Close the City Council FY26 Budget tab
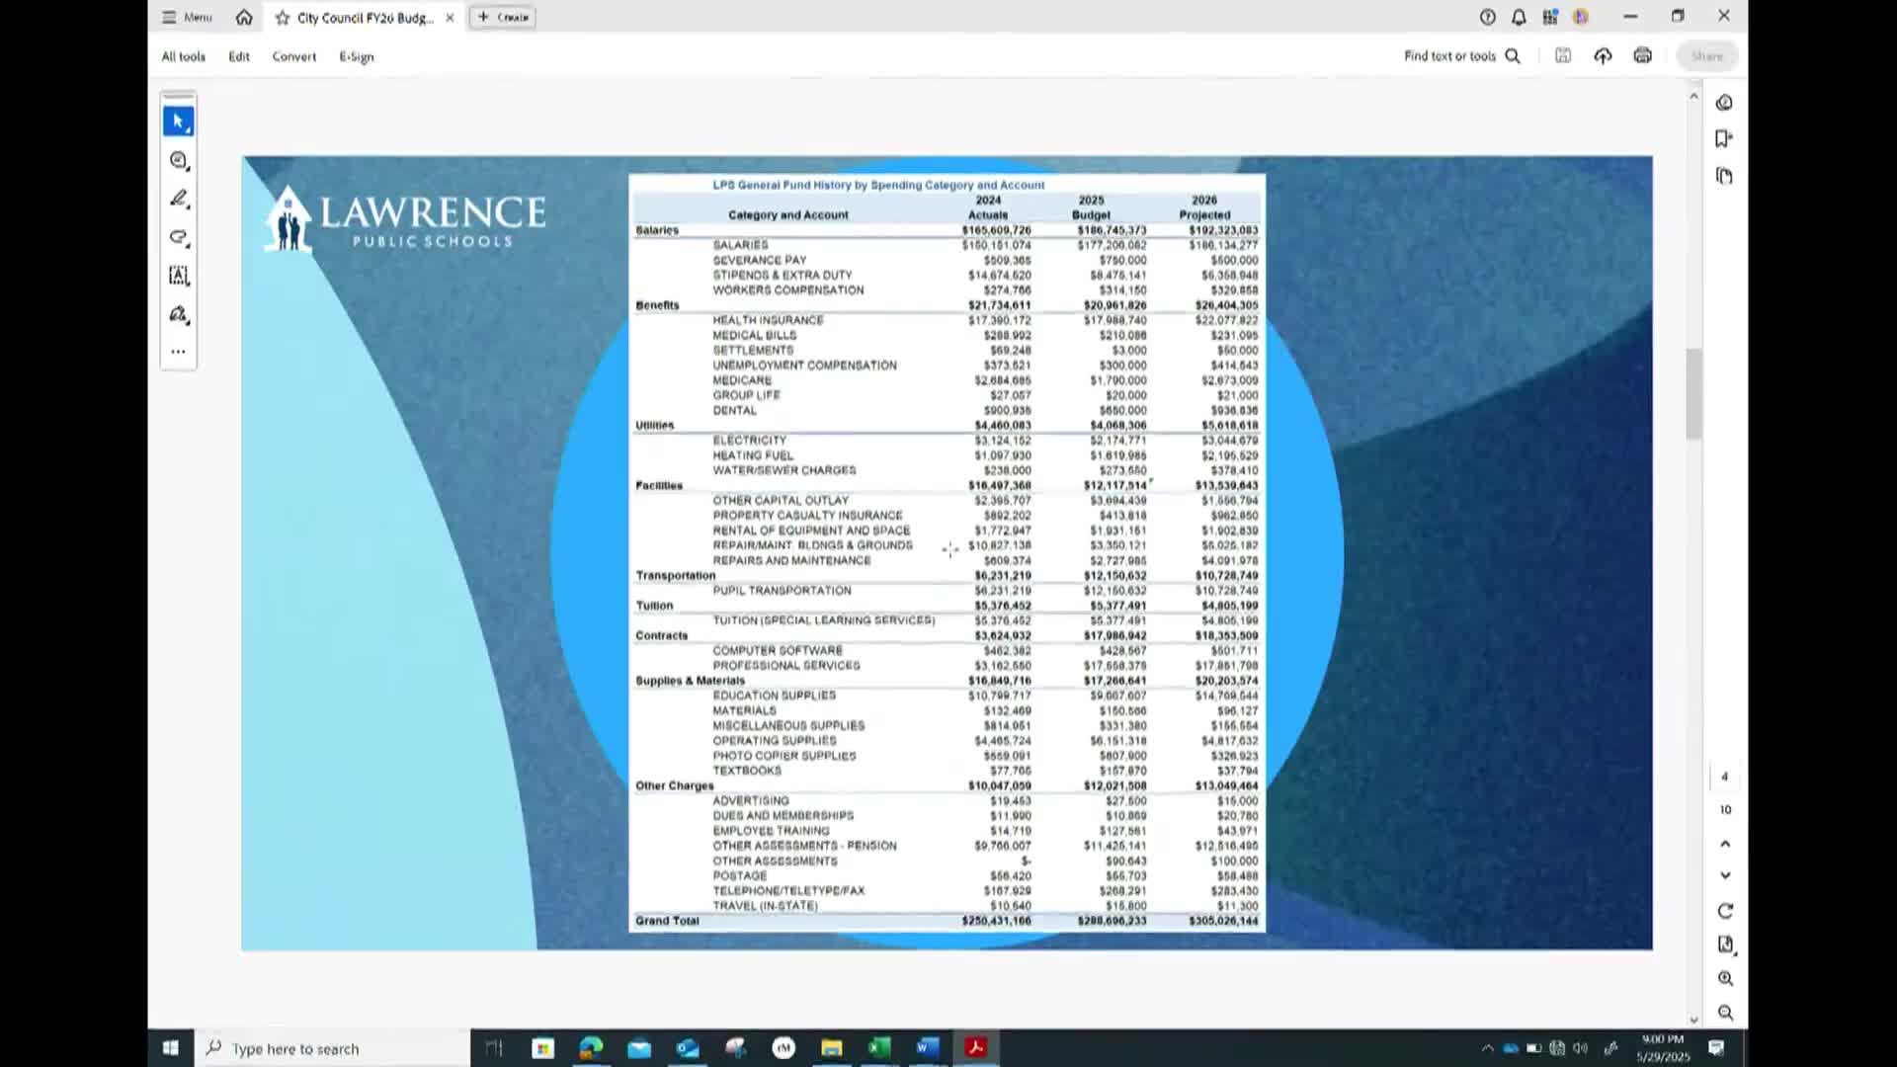The height and width of the screenshot is (1067, 1897). pyautogui.click(x=450, y=18)
